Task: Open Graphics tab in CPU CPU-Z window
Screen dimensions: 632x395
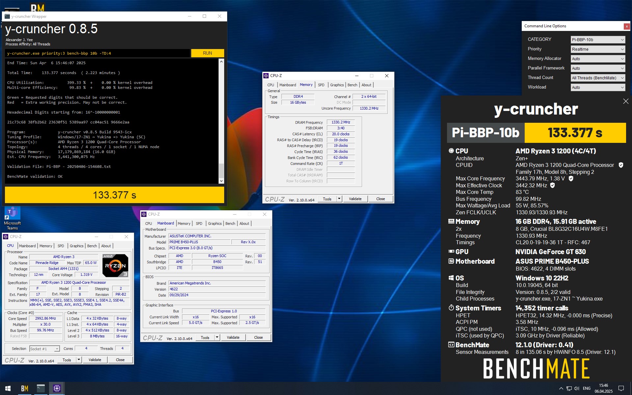Action: click(77, 246)
